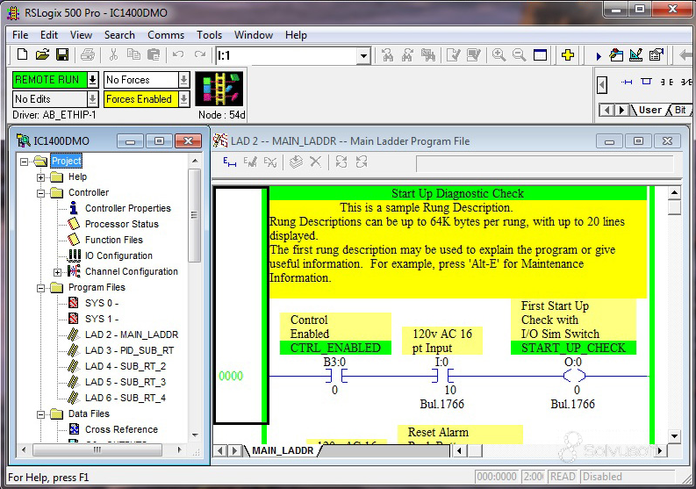Open IO Configuration in the project tree
Viewport: 696px width, 489px height.
click(118, 255)
